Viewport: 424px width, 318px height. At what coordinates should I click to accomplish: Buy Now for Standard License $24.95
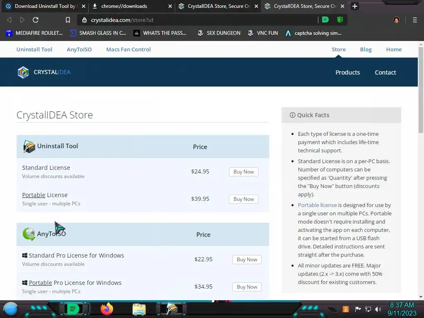243,172
